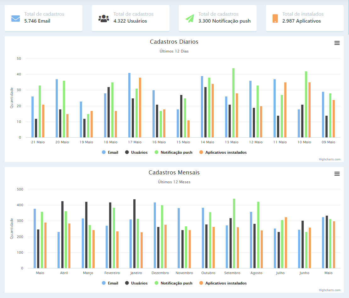Hide Usuários series in Cadastros Diarios legend
Image resolution: width=349 pixels, height=298 pixels.
coord(136,152)
